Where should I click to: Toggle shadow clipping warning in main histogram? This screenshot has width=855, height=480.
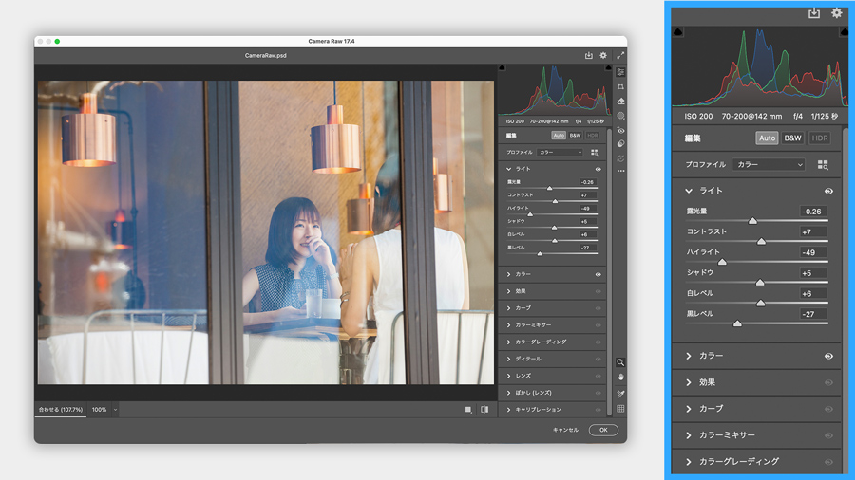pos(503,68)
